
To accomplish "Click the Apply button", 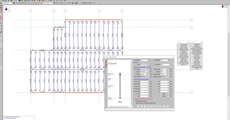I will coord(140,107).
